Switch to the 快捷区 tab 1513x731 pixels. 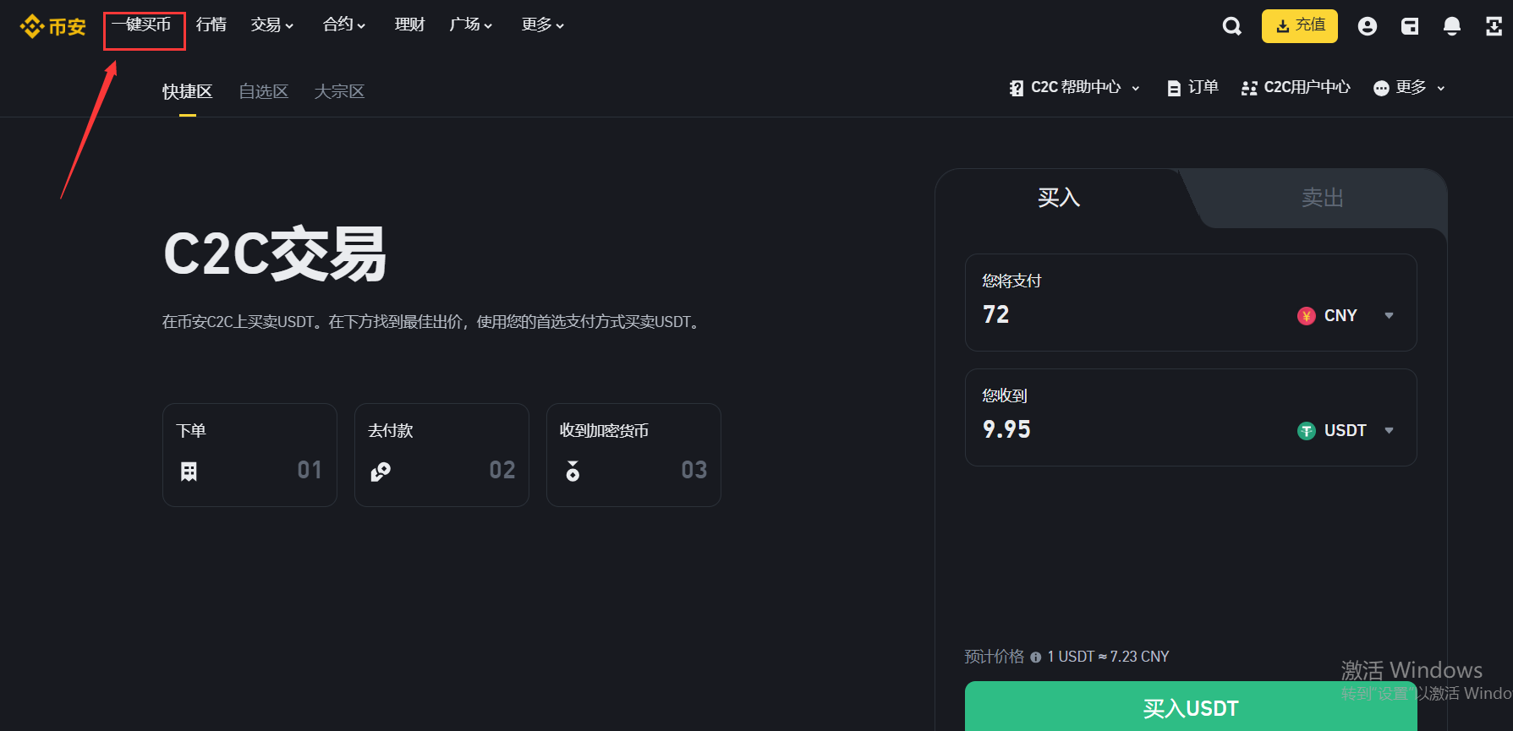(x=188, y=92)
